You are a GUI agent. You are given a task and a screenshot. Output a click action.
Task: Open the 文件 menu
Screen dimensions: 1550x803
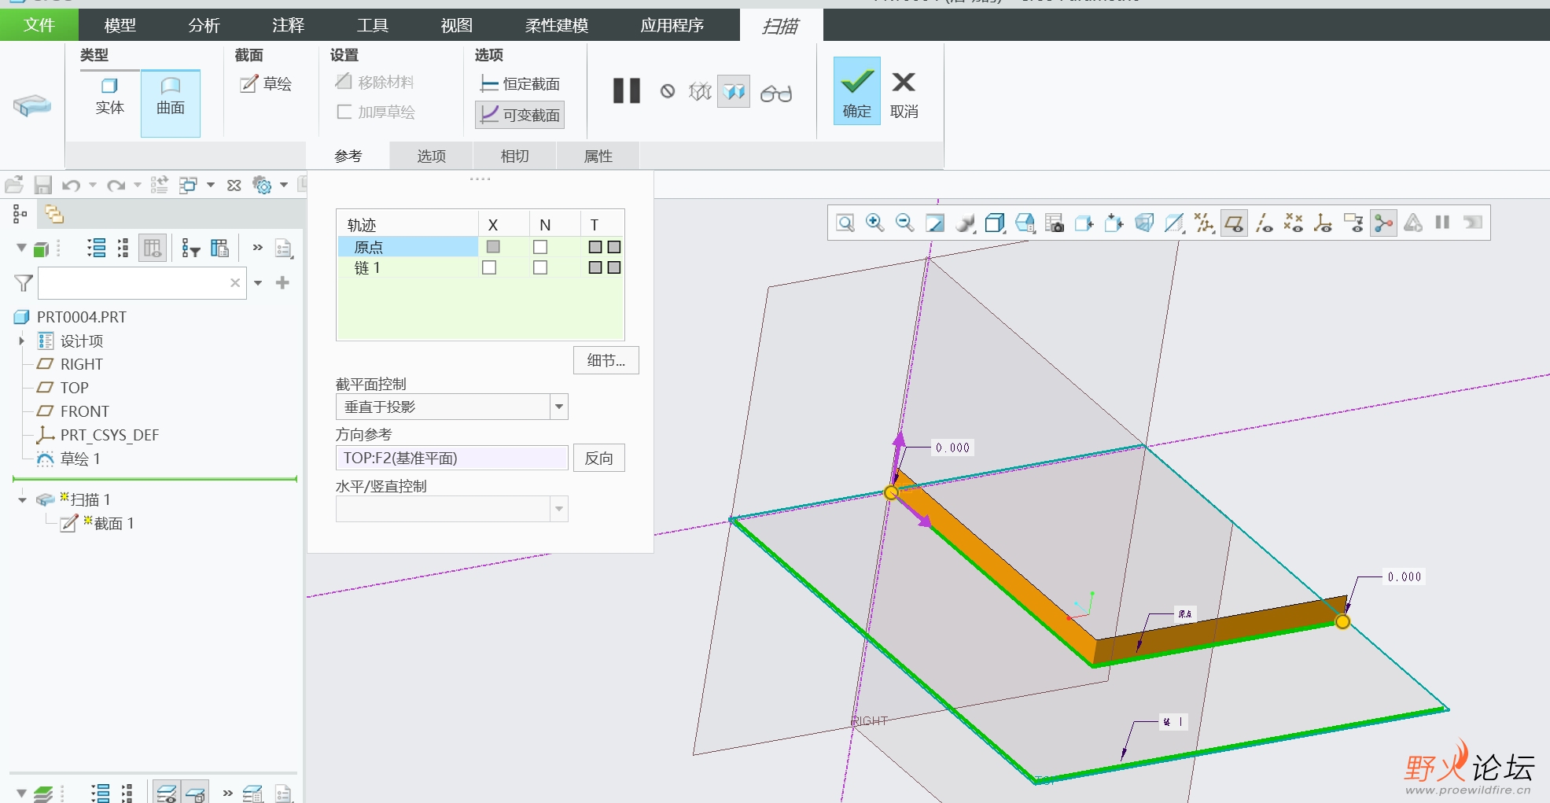[39, 25]
